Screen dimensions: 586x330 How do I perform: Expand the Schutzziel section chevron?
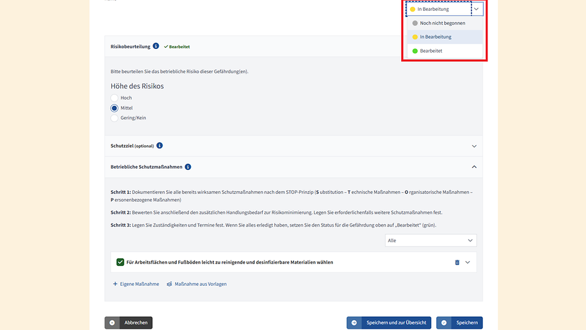[x=474, y=146]
